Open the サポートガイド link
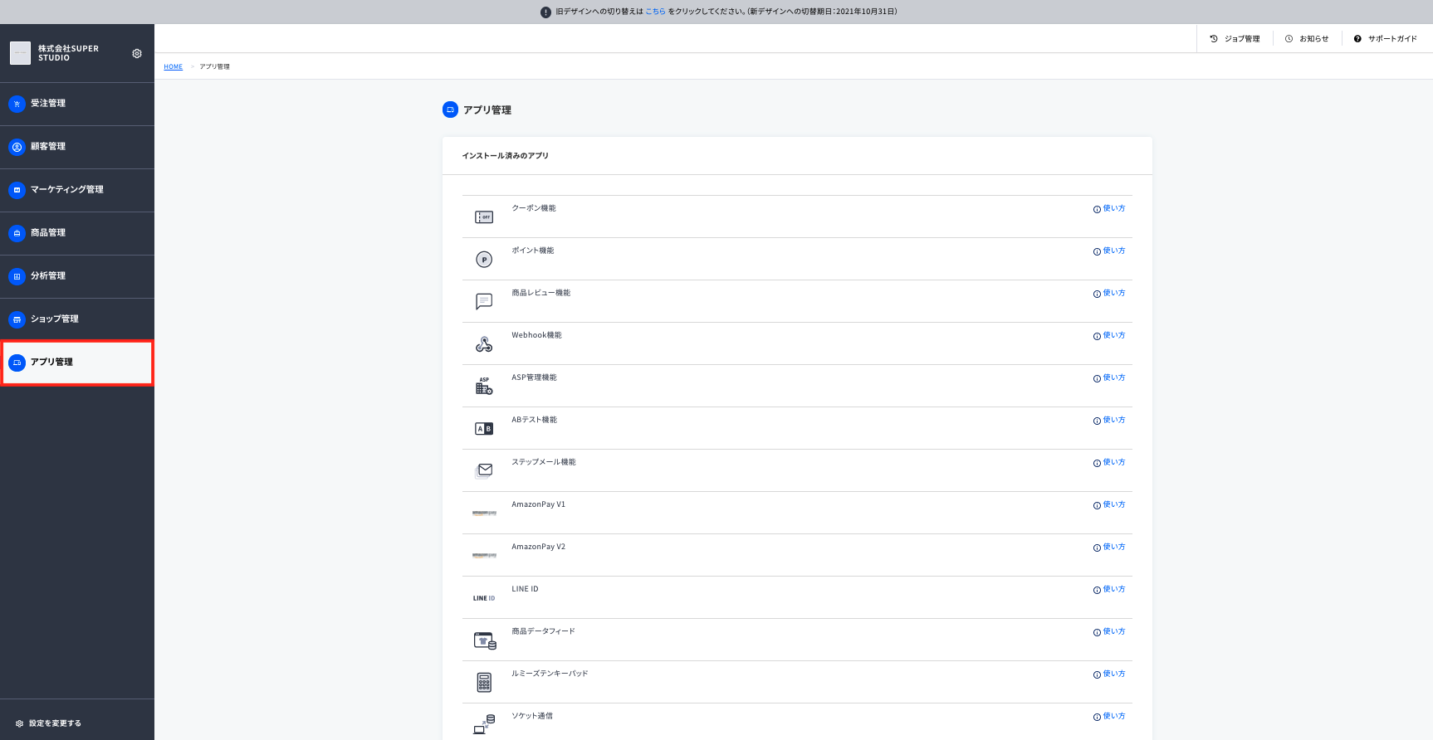The width and height of the screenshot is (1433, 740). (x=1386, y=39)
